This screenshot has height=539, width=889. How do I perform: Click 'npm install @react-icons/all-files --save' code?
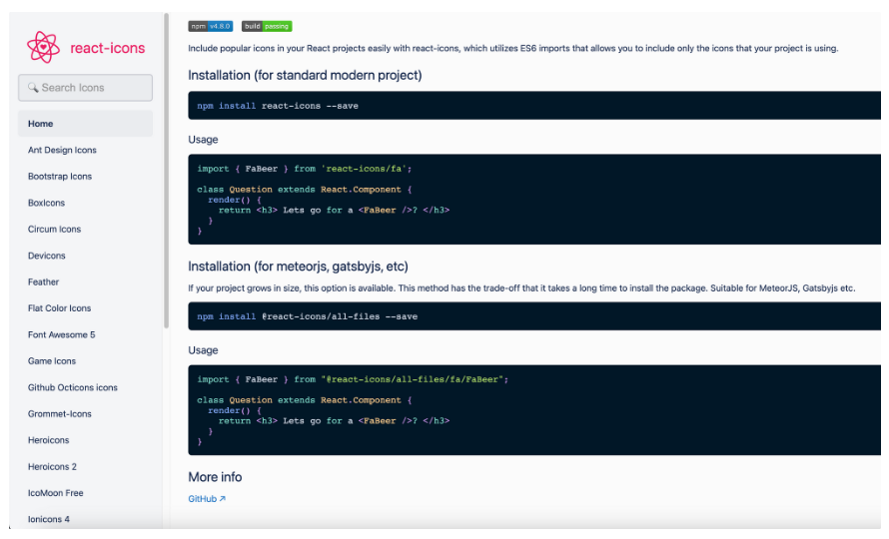(x=308, y=316)
